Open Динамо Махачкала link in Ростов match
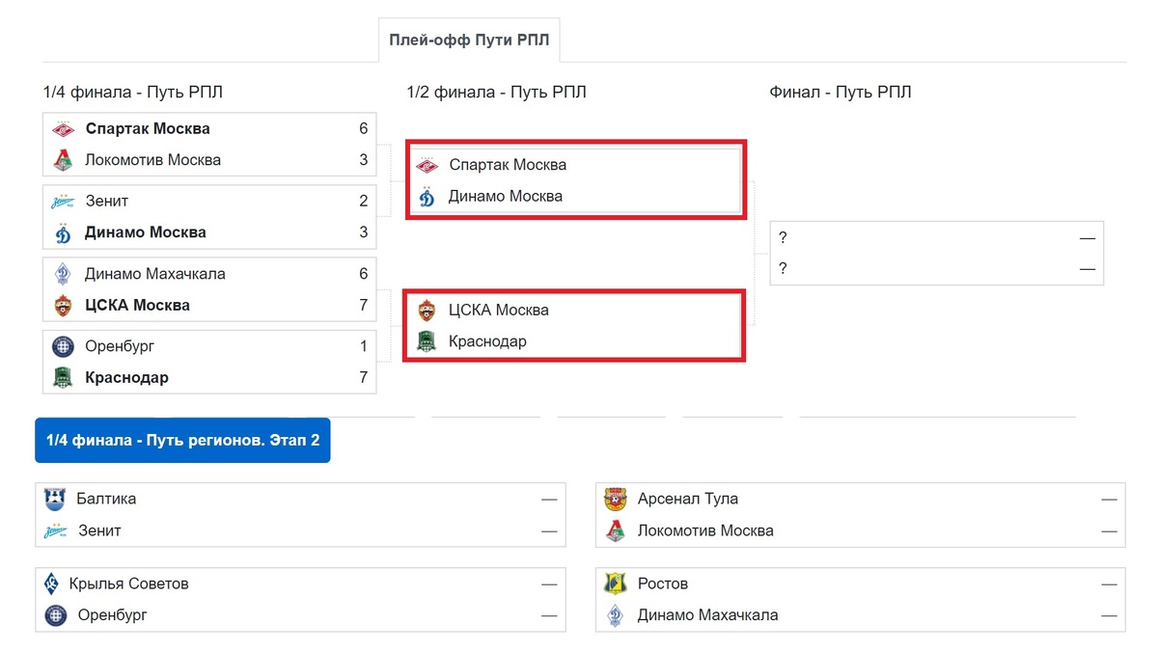 pyautogui.click(x=707, y=615)
